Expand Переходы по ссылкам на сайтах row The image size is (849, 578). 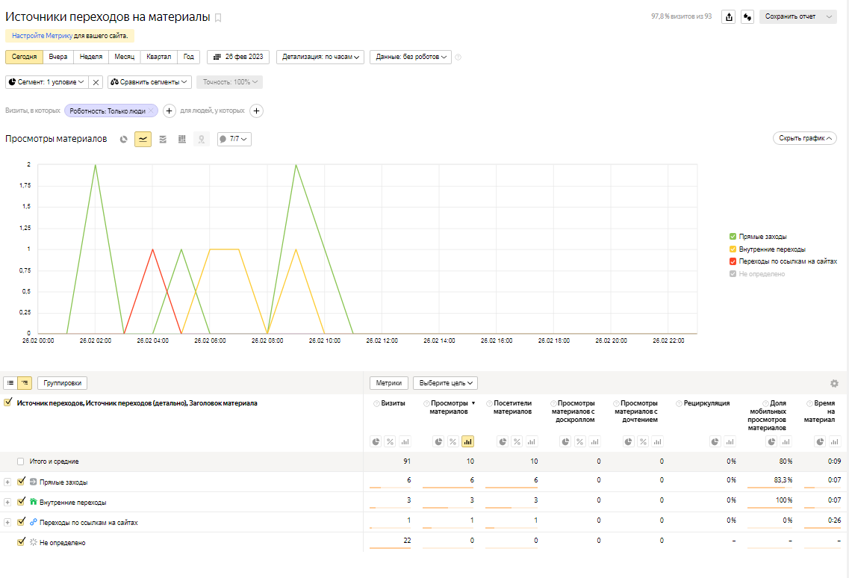(7, 523)
